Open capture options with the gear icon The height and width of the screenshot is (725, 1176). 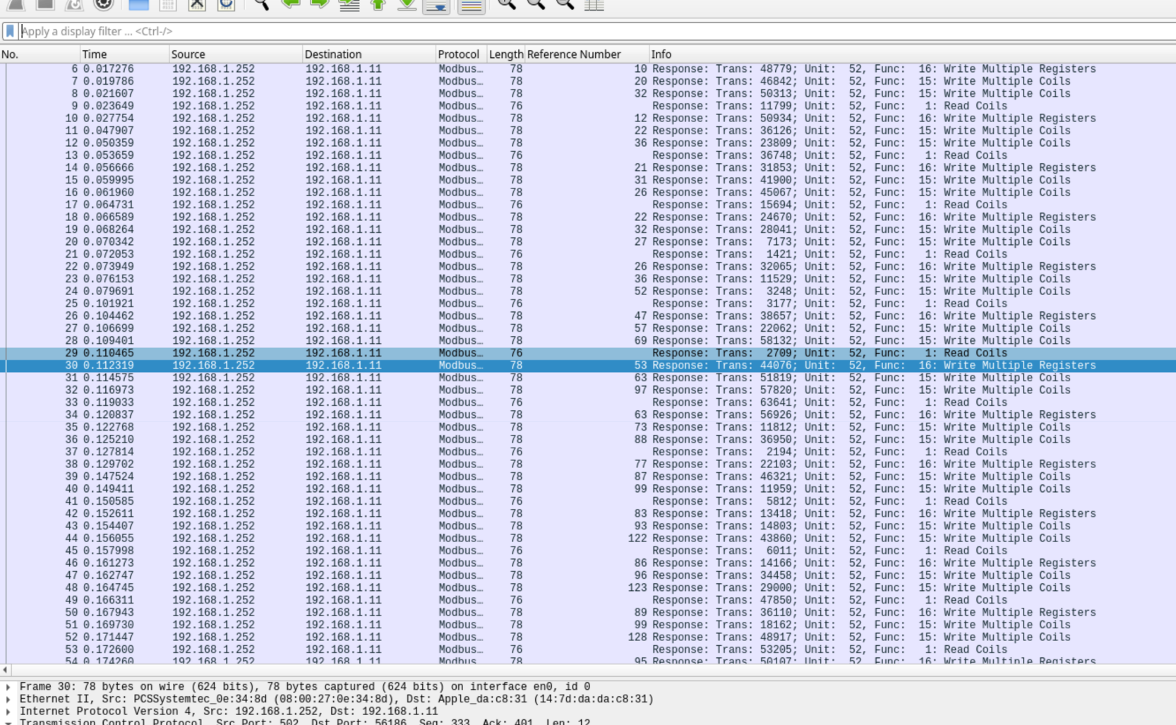(104, 5)
